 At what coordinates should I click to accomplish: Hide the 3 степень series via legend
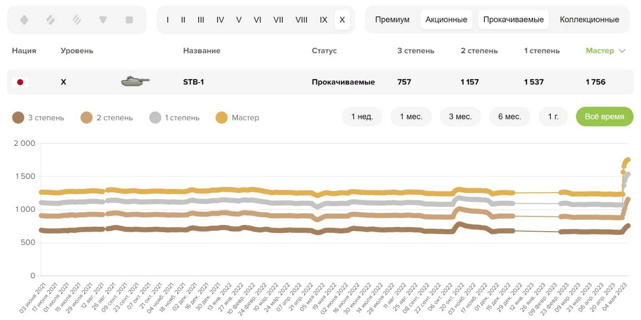point(38,118)
